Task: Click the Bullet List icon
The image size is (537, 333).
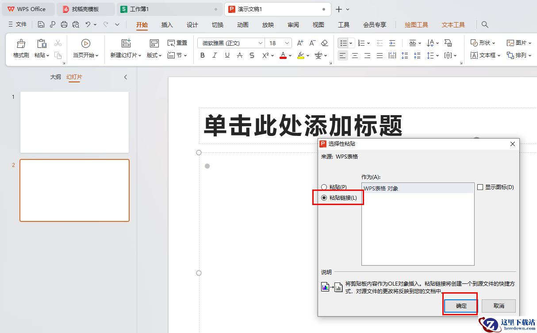Action: (x=343, y=43)
